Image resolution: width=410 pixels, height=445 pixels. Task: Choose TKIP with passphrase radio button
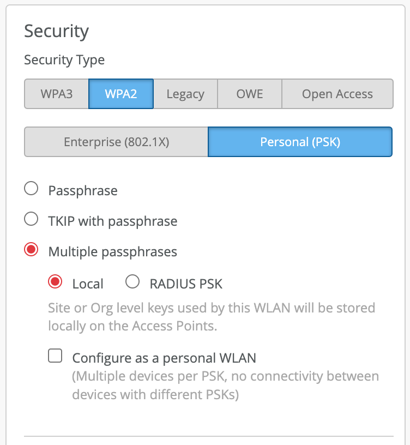click(x=32, y=219)
